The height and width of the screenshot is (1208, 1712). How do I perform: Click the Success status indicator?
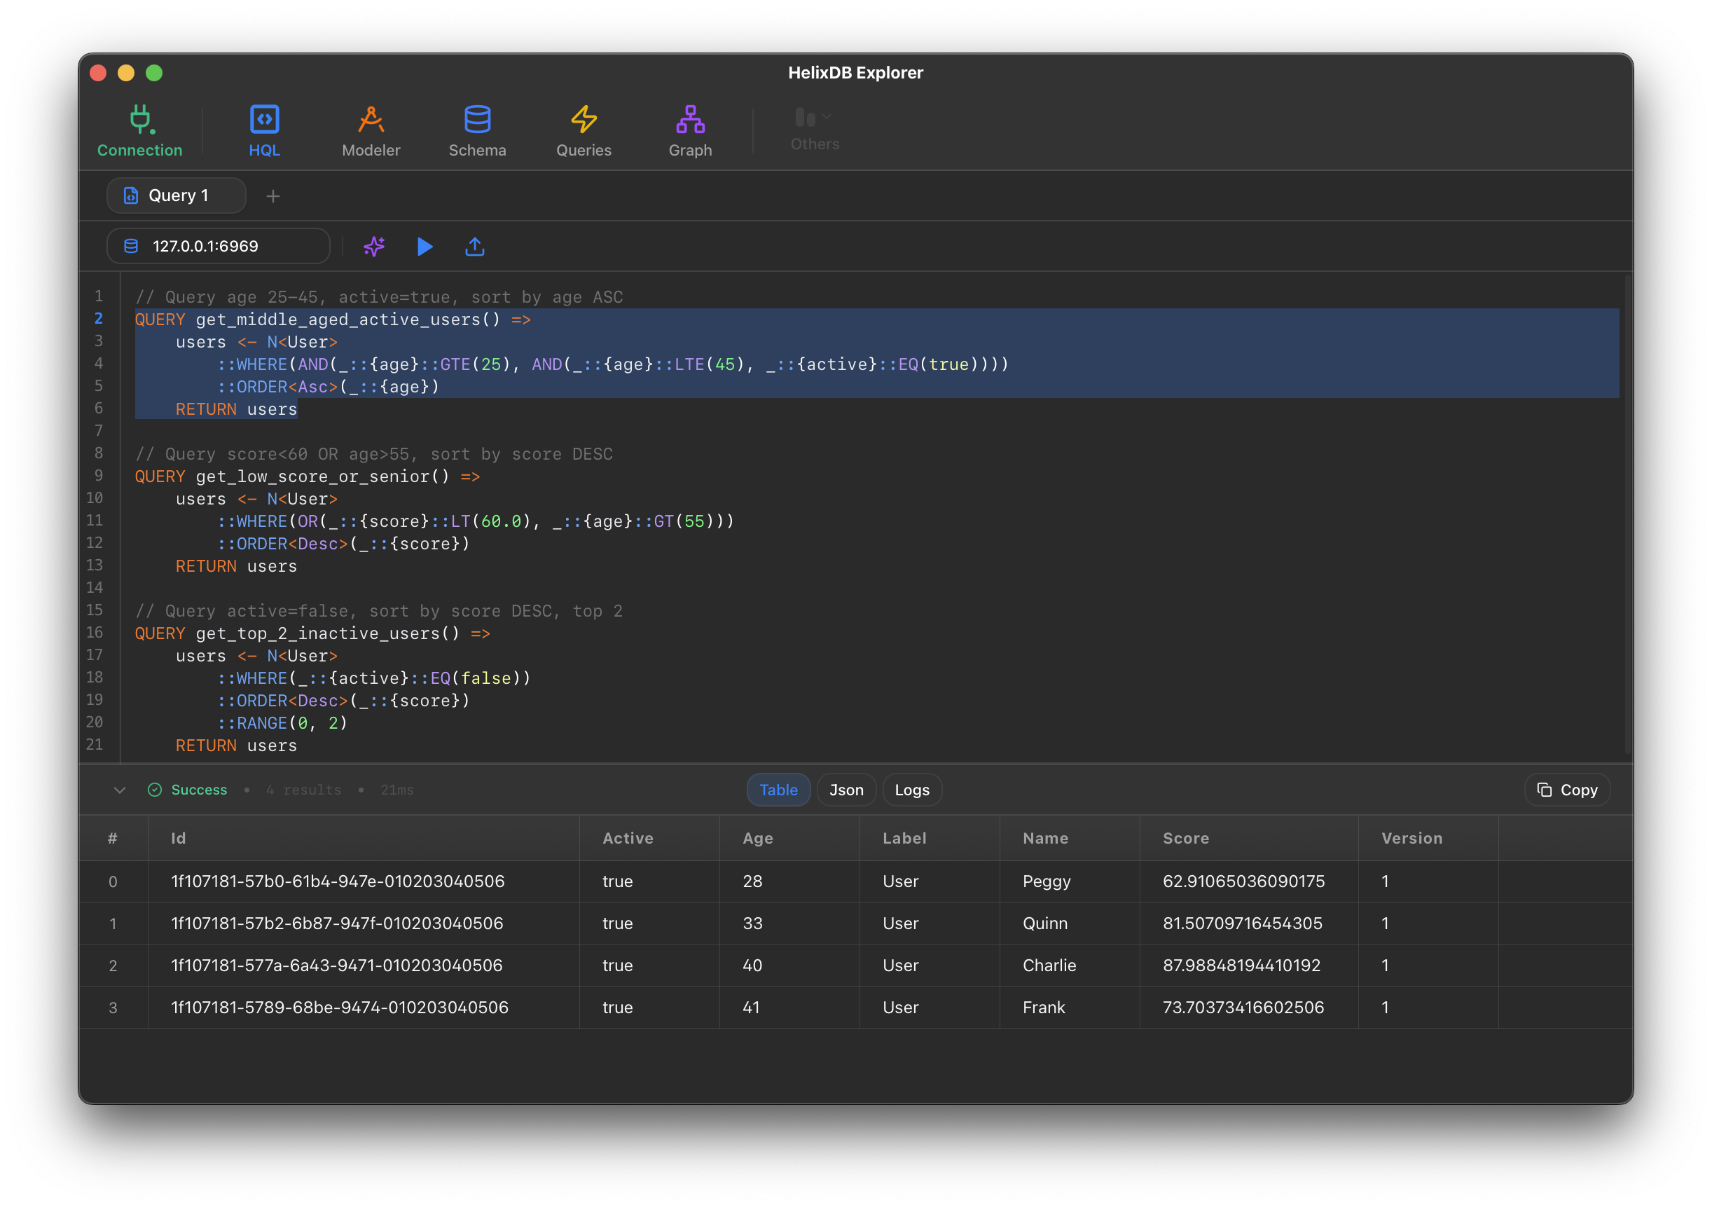pos(188,790)
